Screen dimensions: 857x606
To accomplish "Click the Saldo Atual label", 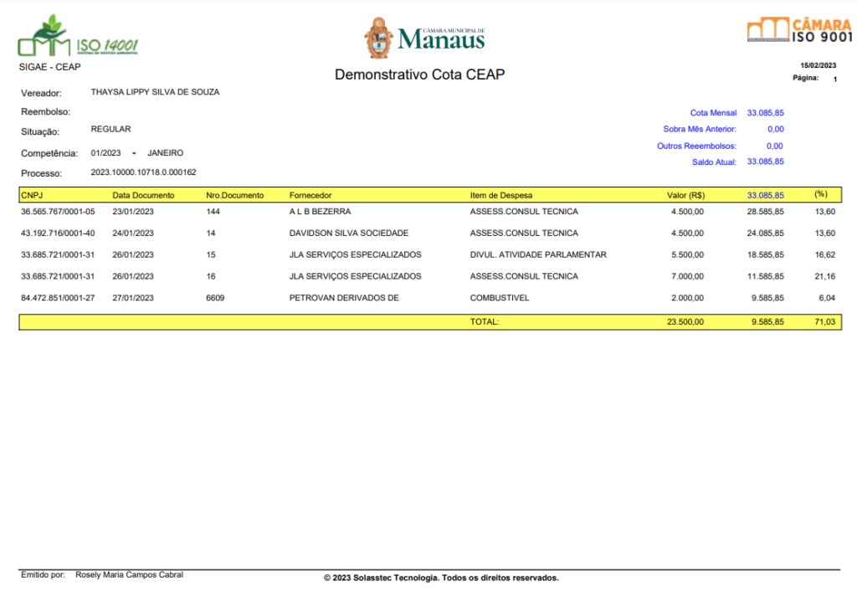I will point(714,162).
